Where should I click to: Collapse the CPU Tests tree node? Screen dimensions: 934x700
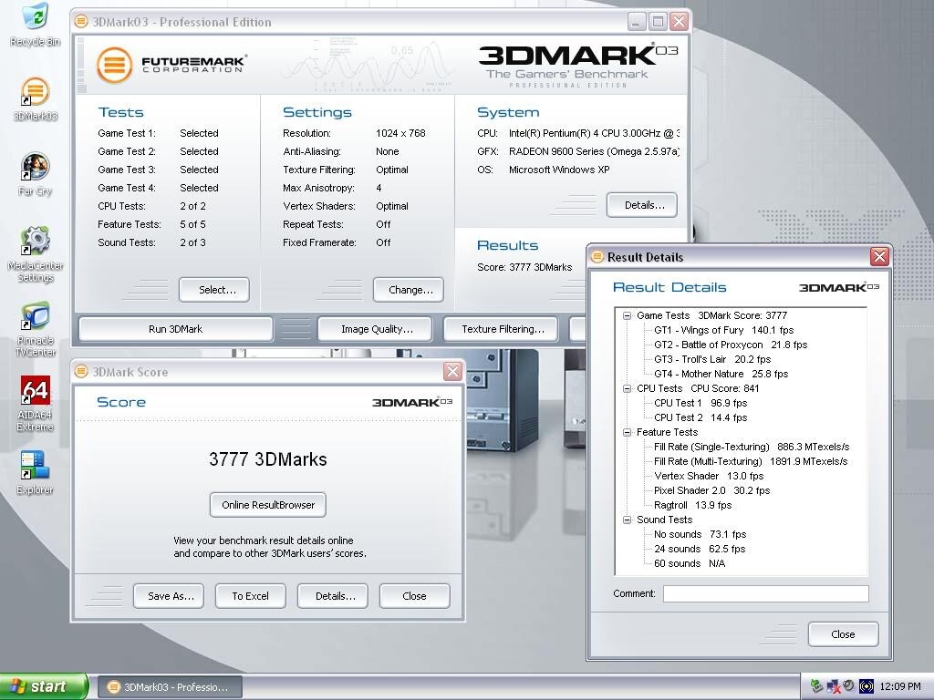[x=627, y=388]
